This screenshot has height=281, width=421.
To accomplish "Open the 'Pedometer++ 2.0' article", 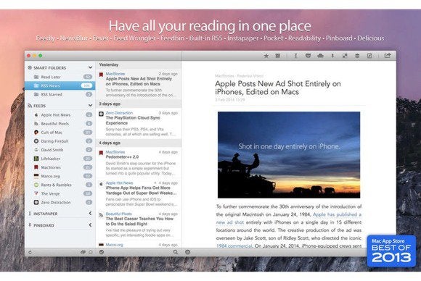I will point(139,162).
